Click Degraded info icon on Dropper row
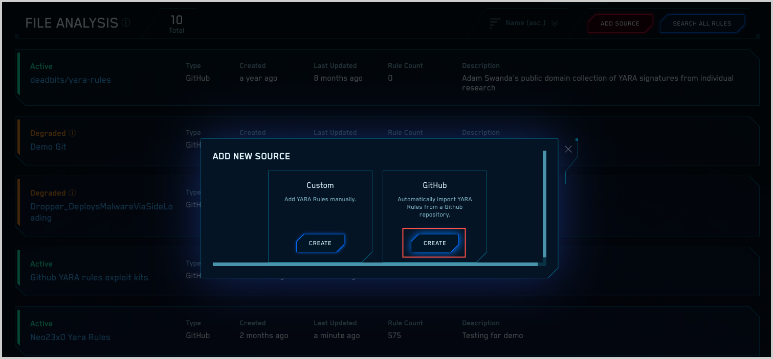773x359 pixels. tap(72, 193)
